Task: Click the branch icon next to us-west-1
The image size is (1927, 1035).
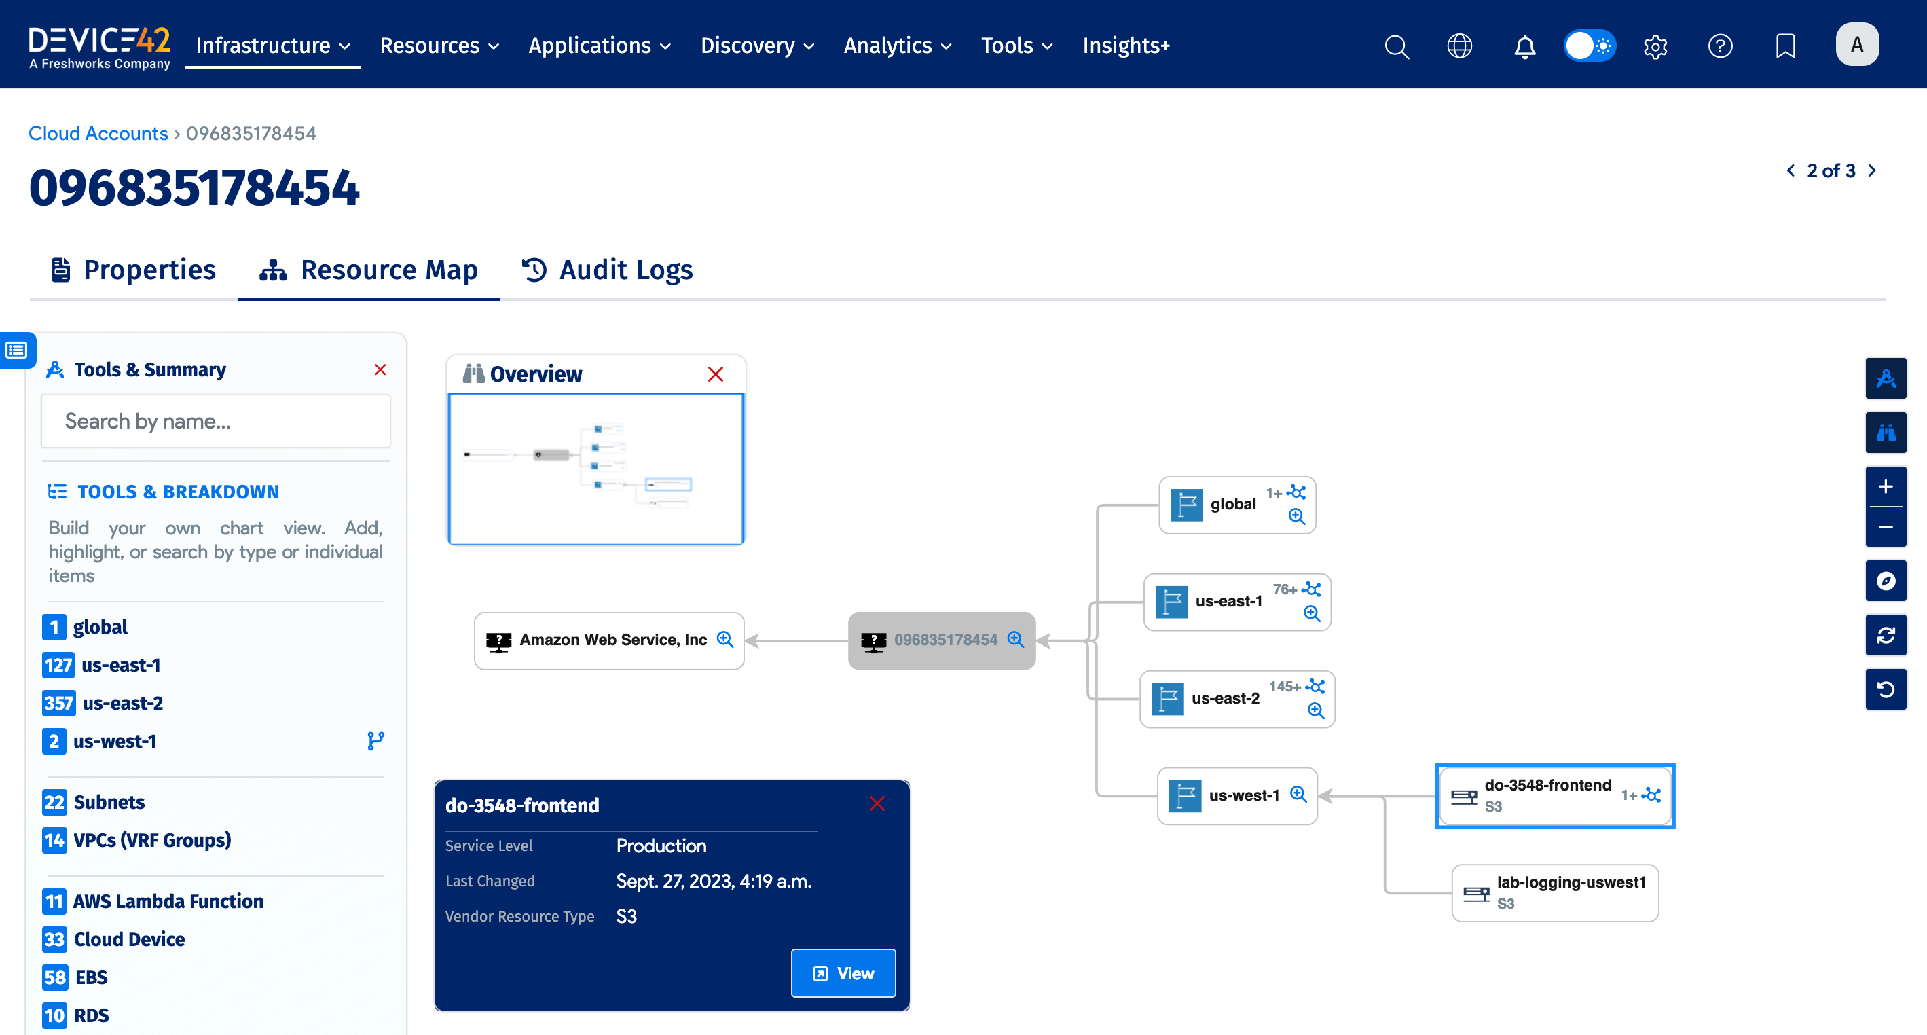Action: click(x=375, y=740)
